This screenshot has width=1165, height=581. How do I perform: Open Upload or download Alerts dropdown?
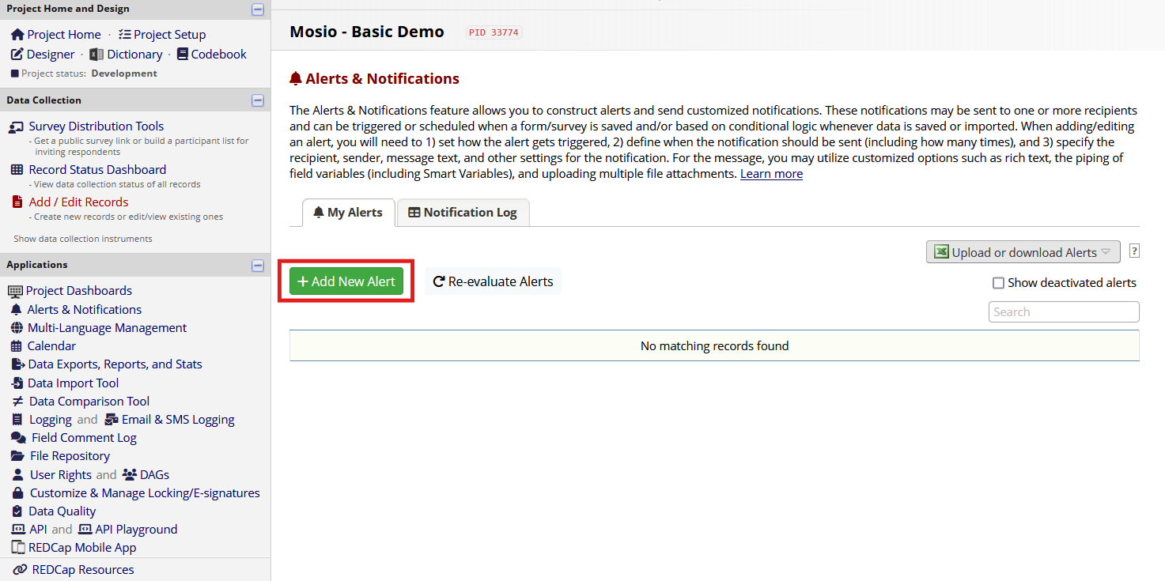click(1023, 252)
